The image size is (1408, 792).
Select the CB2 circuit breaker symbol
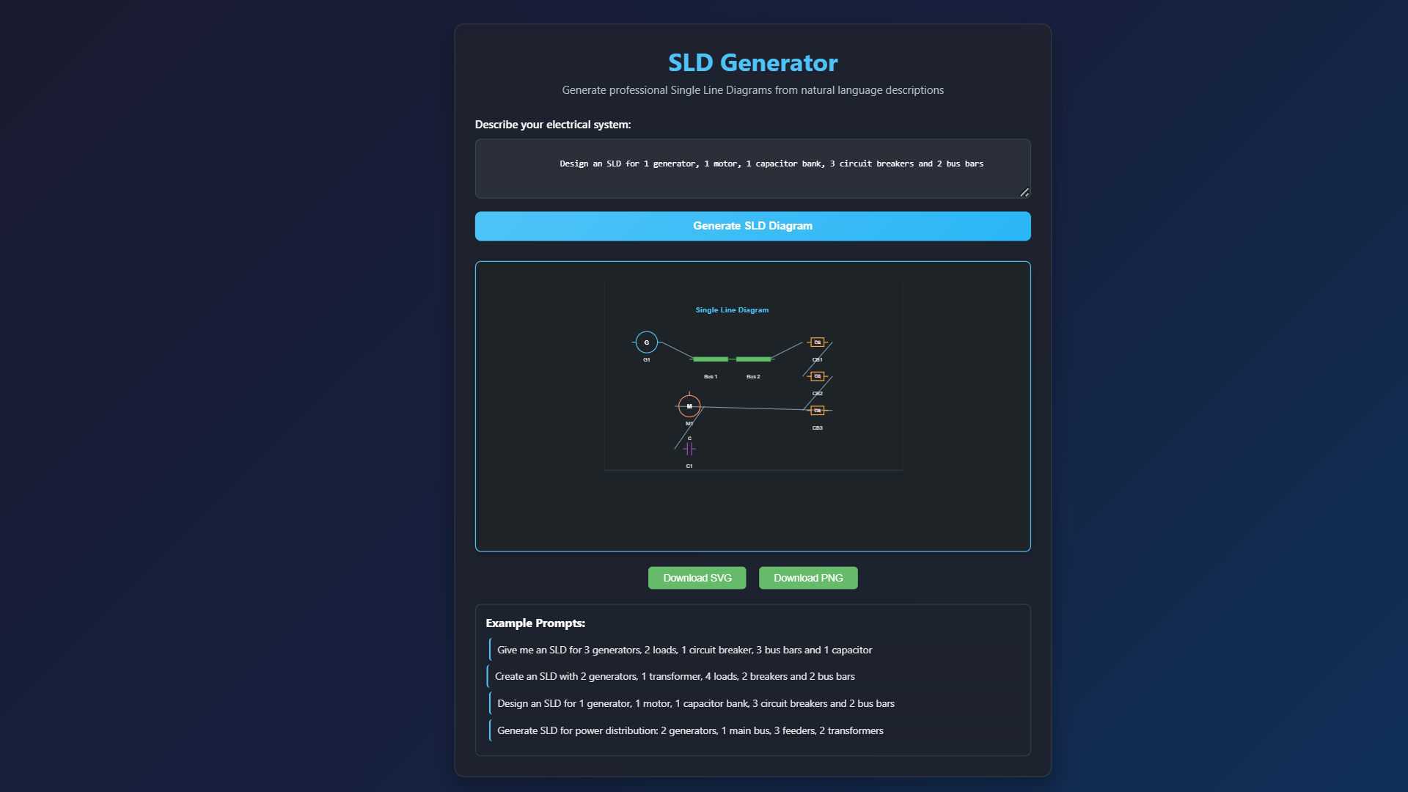pyautogui.click(x=817, y=376)
